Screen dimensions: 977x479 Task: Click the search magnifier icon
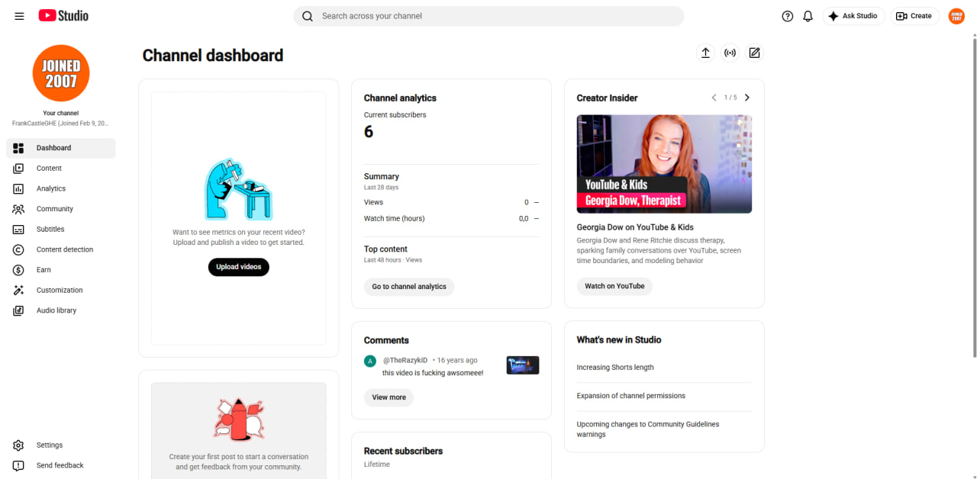308,16
